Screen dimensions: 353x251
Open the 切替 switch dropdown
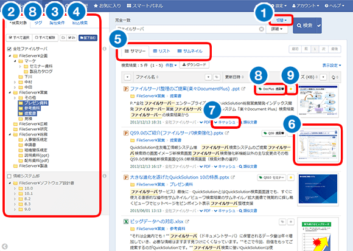(281, 20)
